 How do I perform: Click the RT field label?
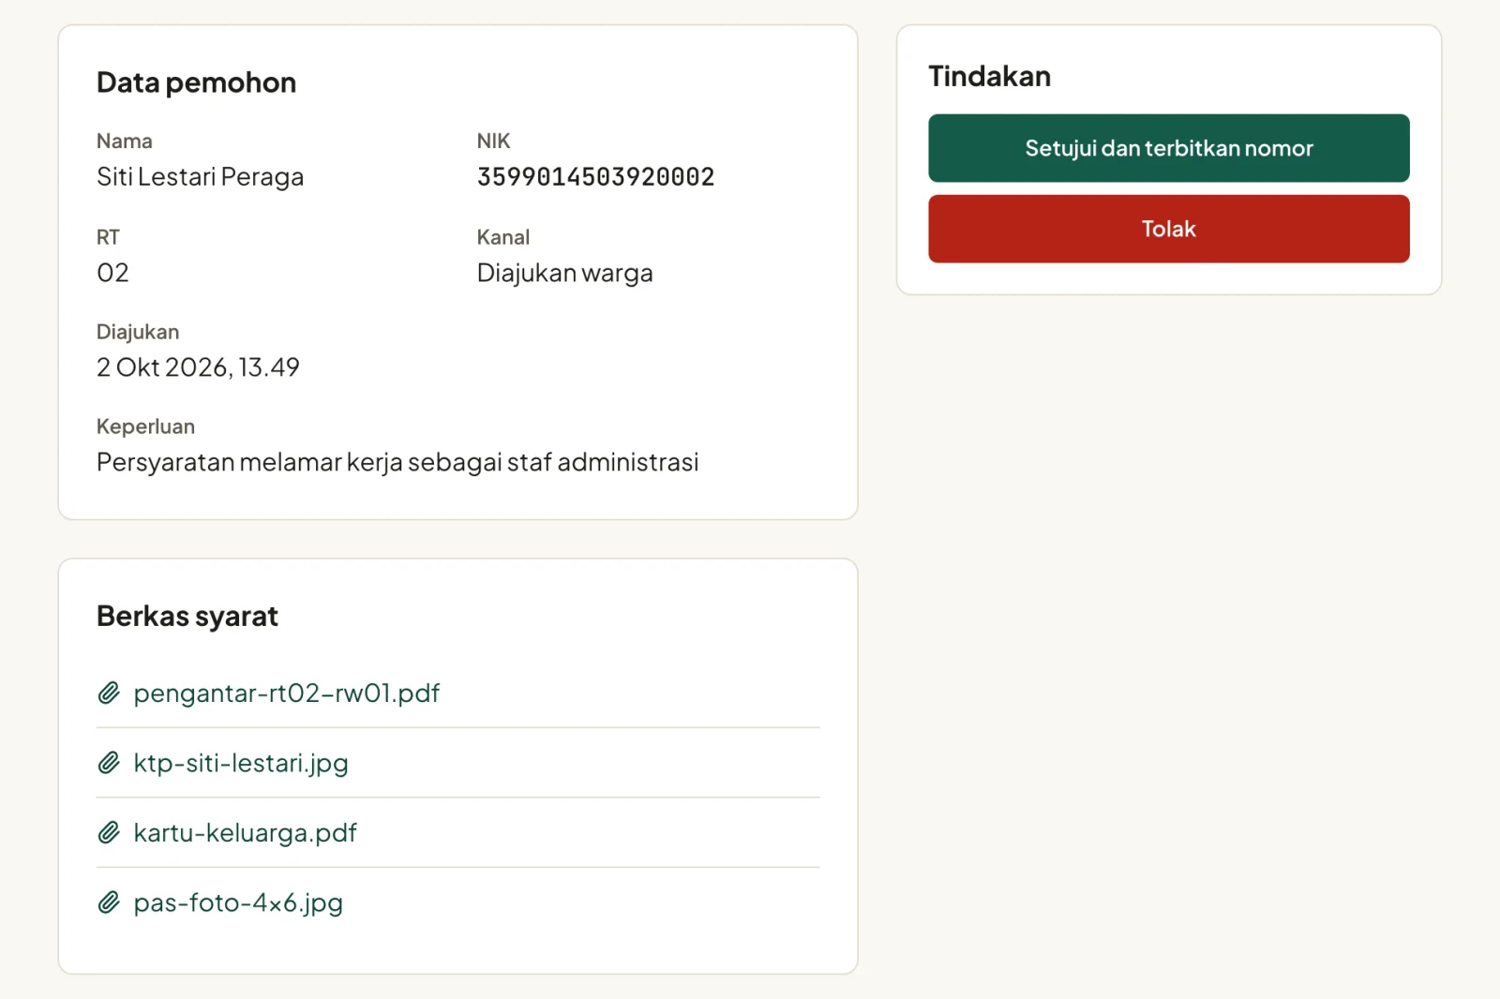click(x=108, y=237)
